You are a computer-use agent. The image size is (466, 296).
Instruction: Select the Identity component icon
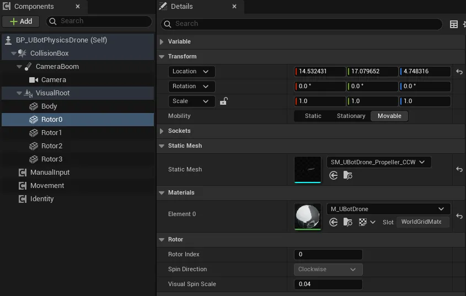tap(23, 199)
